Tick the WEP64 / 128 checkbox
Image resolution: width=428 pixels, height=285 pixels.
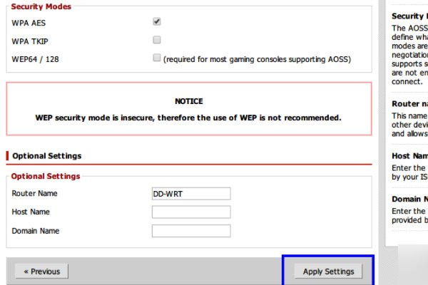157,58
